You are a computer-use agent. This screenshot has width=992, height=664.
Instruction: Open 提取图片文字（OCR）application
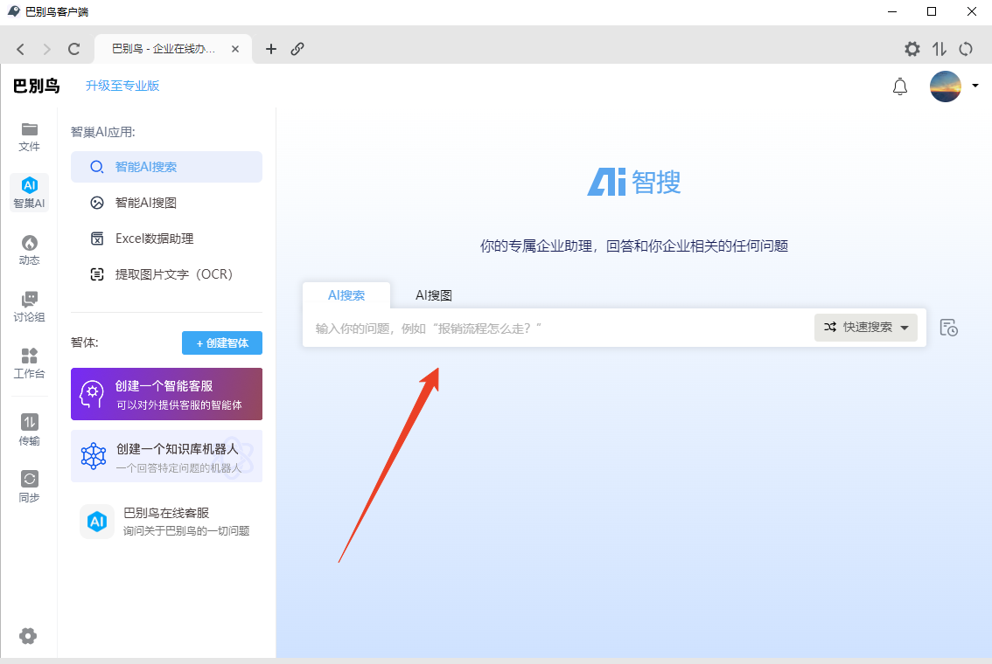[x=166, y=274]
